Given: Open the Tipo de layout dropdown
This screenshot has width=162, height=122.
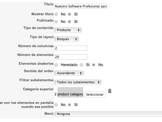Looking at the screenshot, I should pyautogui.click(x=67, y=39).
